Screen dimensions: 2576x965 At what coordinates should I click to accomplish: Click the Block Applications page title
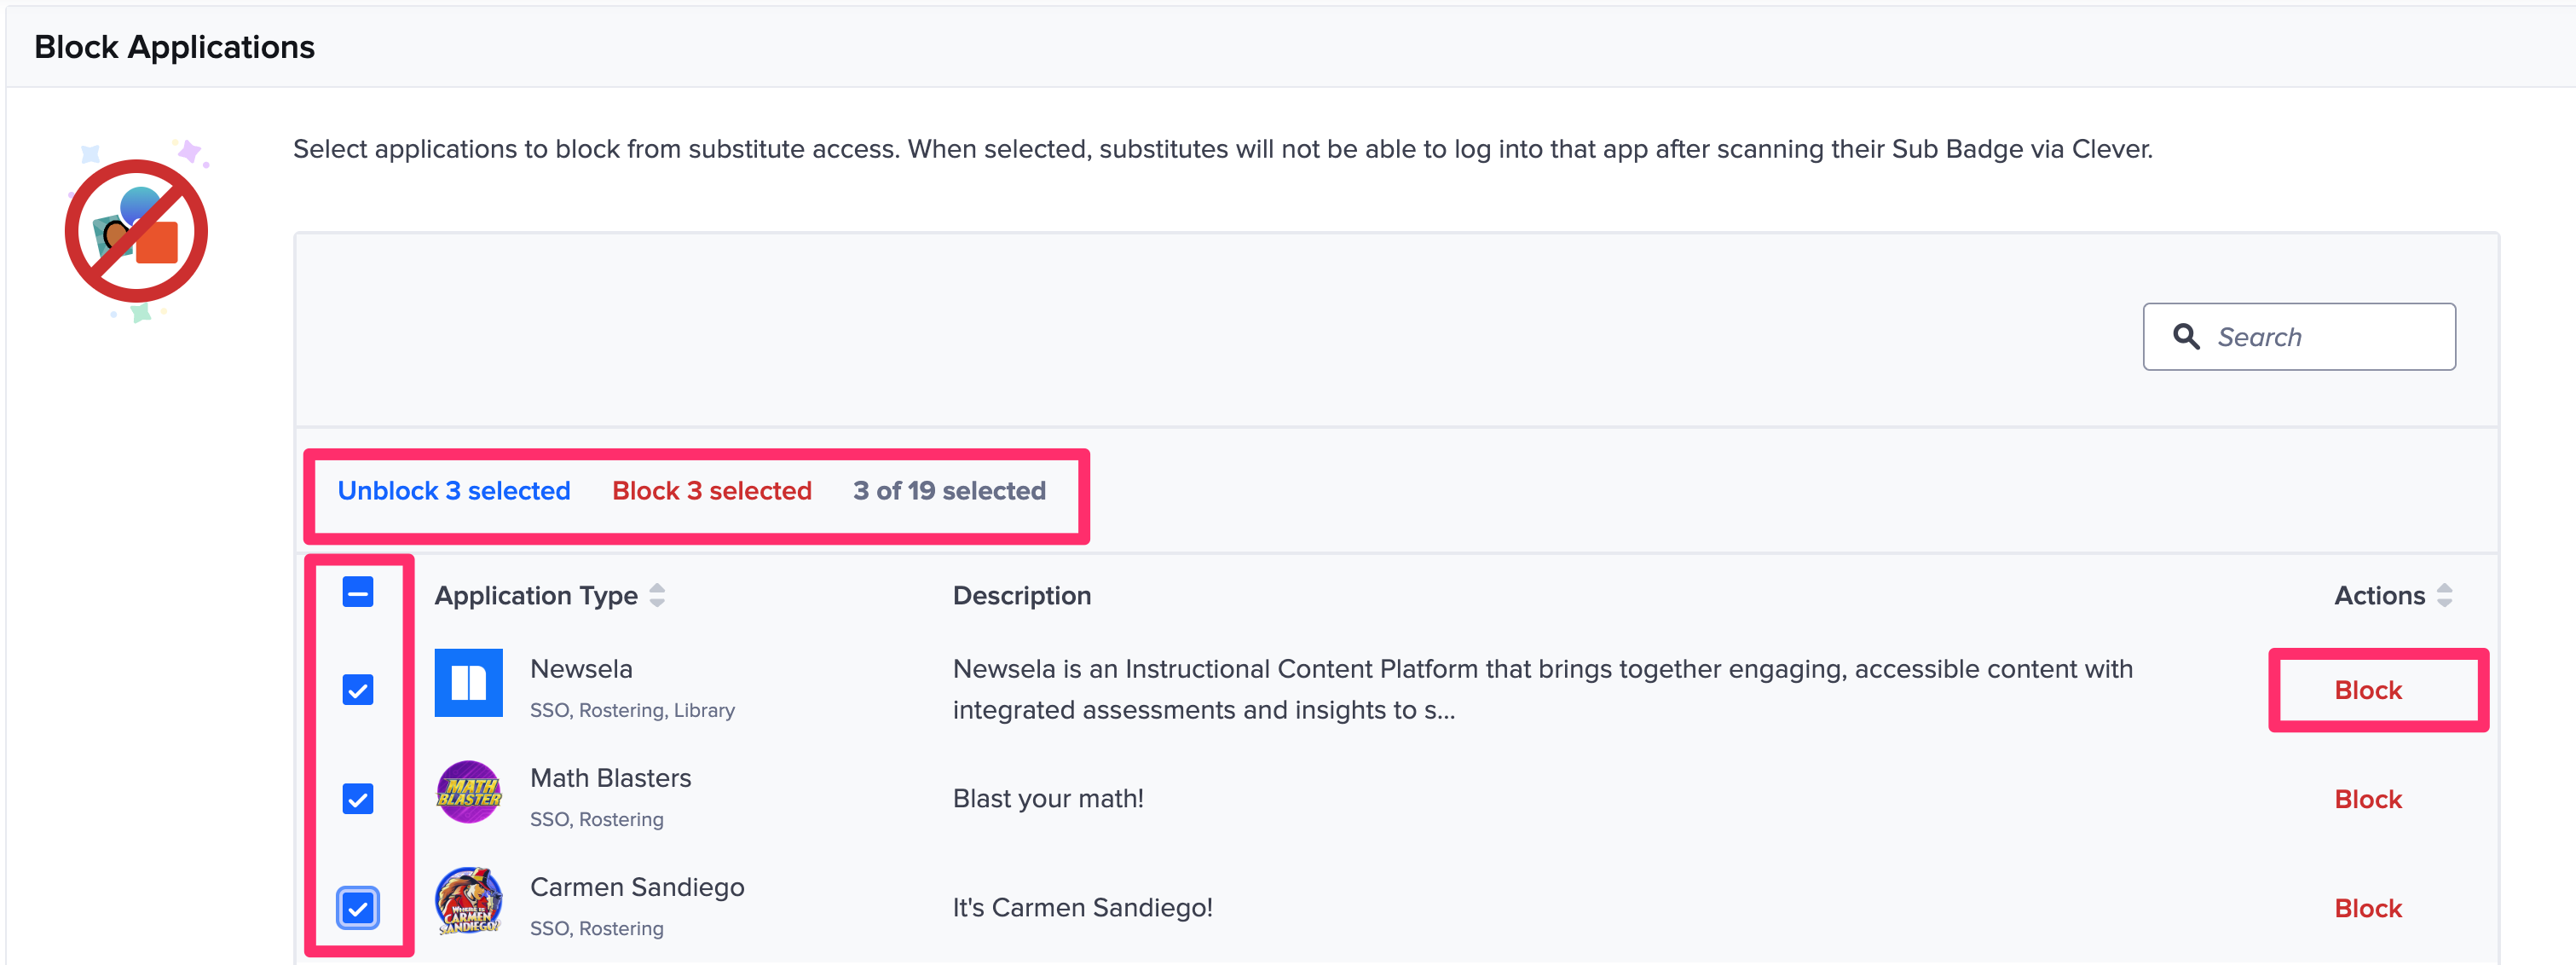[x=174, y=46]
